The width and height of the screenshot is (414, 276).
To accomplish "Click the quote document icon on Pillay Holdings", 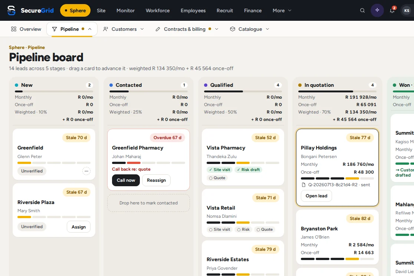I will click(x=303, y=185).
